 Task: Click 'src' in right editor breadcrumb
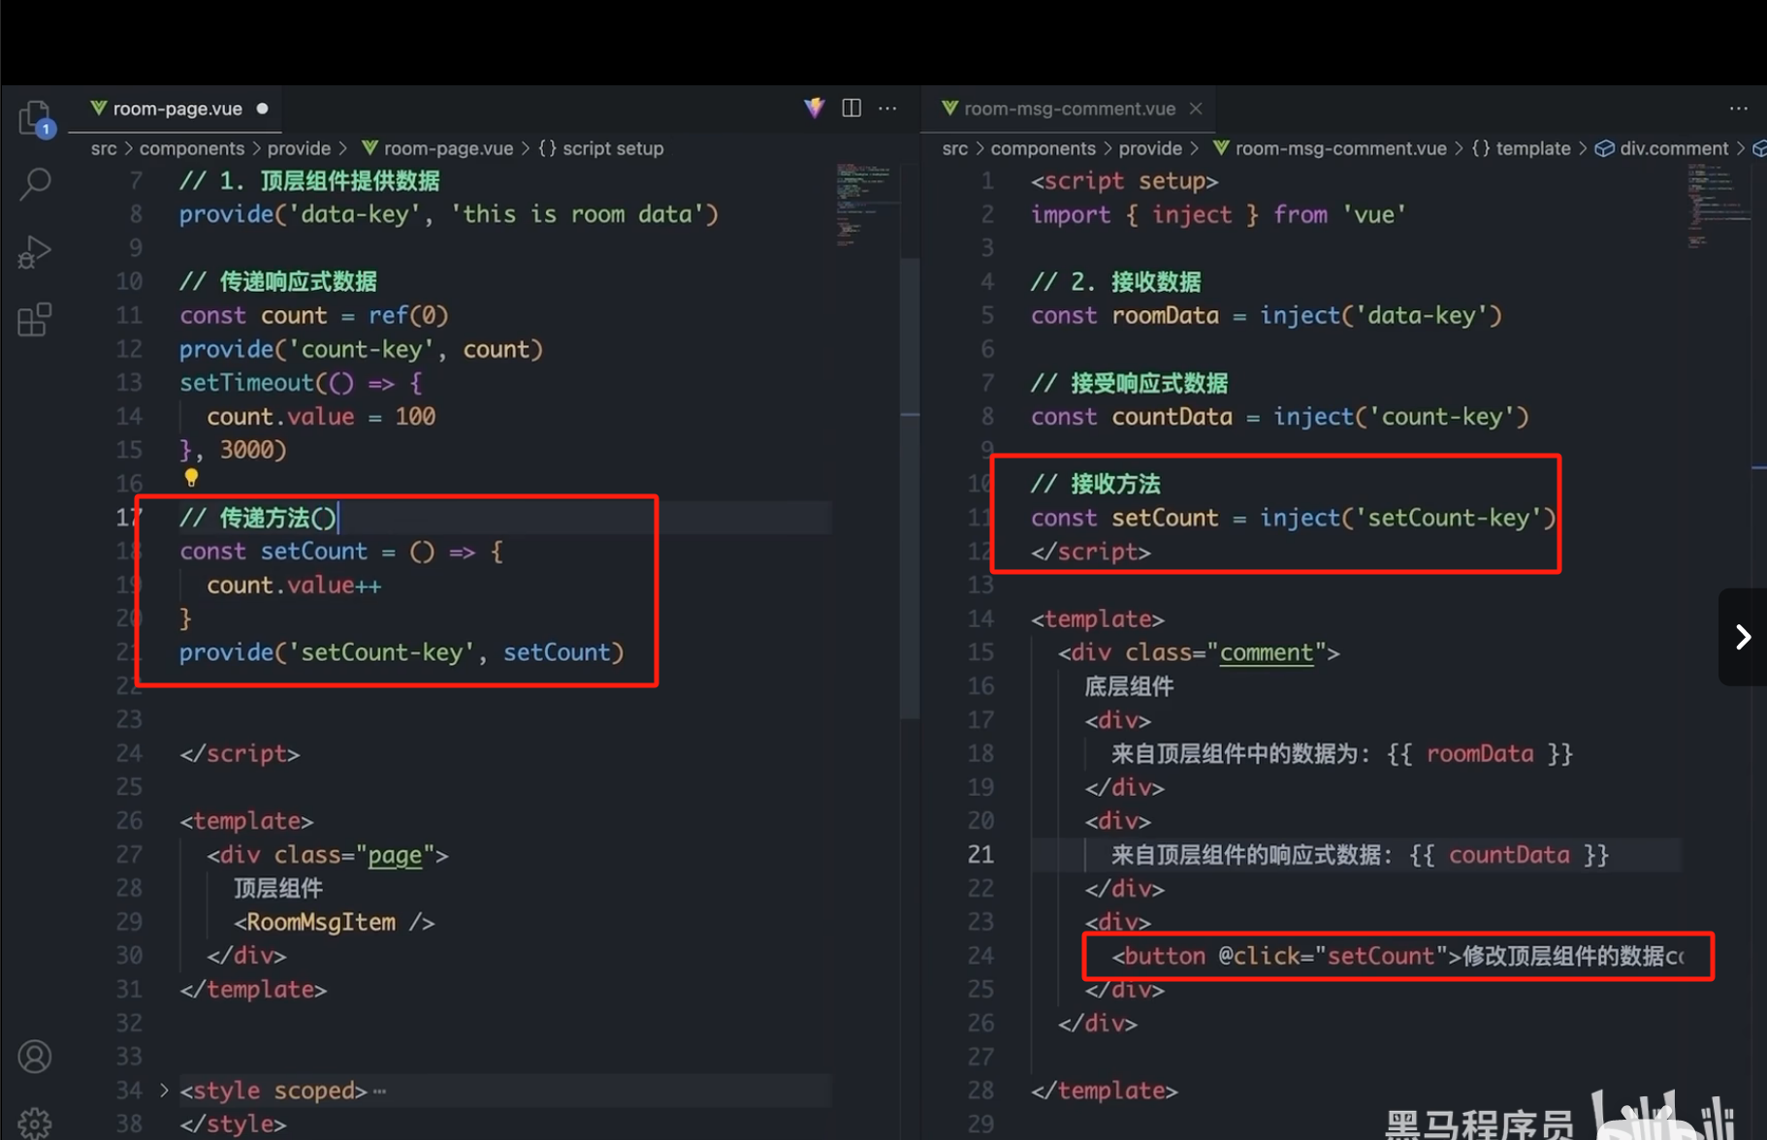point(955,148)
